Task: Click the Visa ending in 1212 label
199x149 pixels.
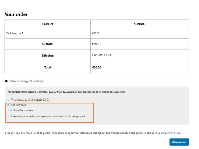Action: pos(31,100)
